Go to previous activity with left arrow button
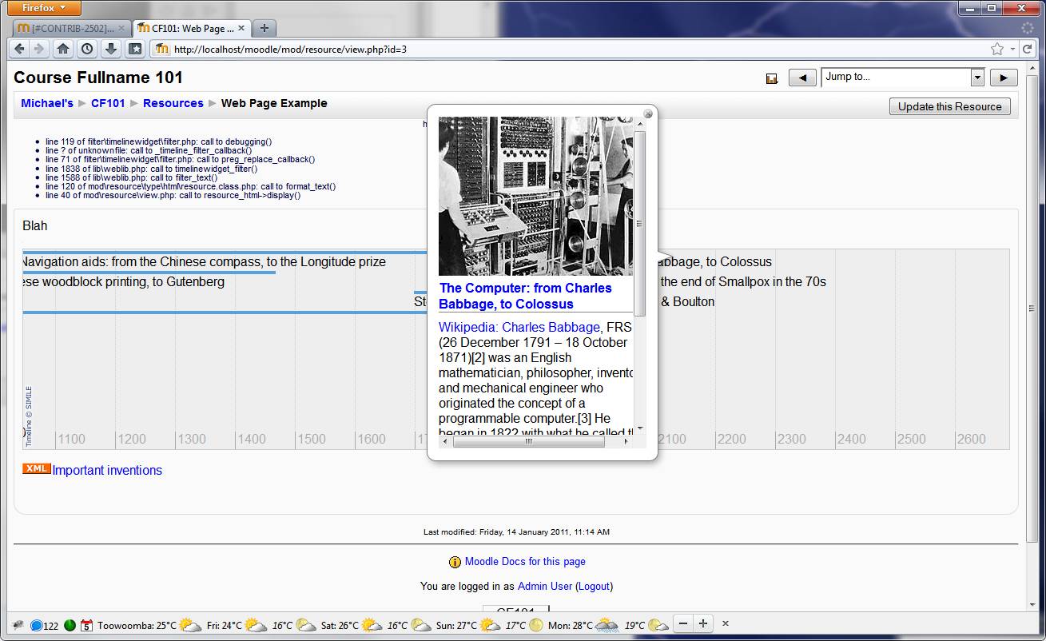 [x=802, y=78]
